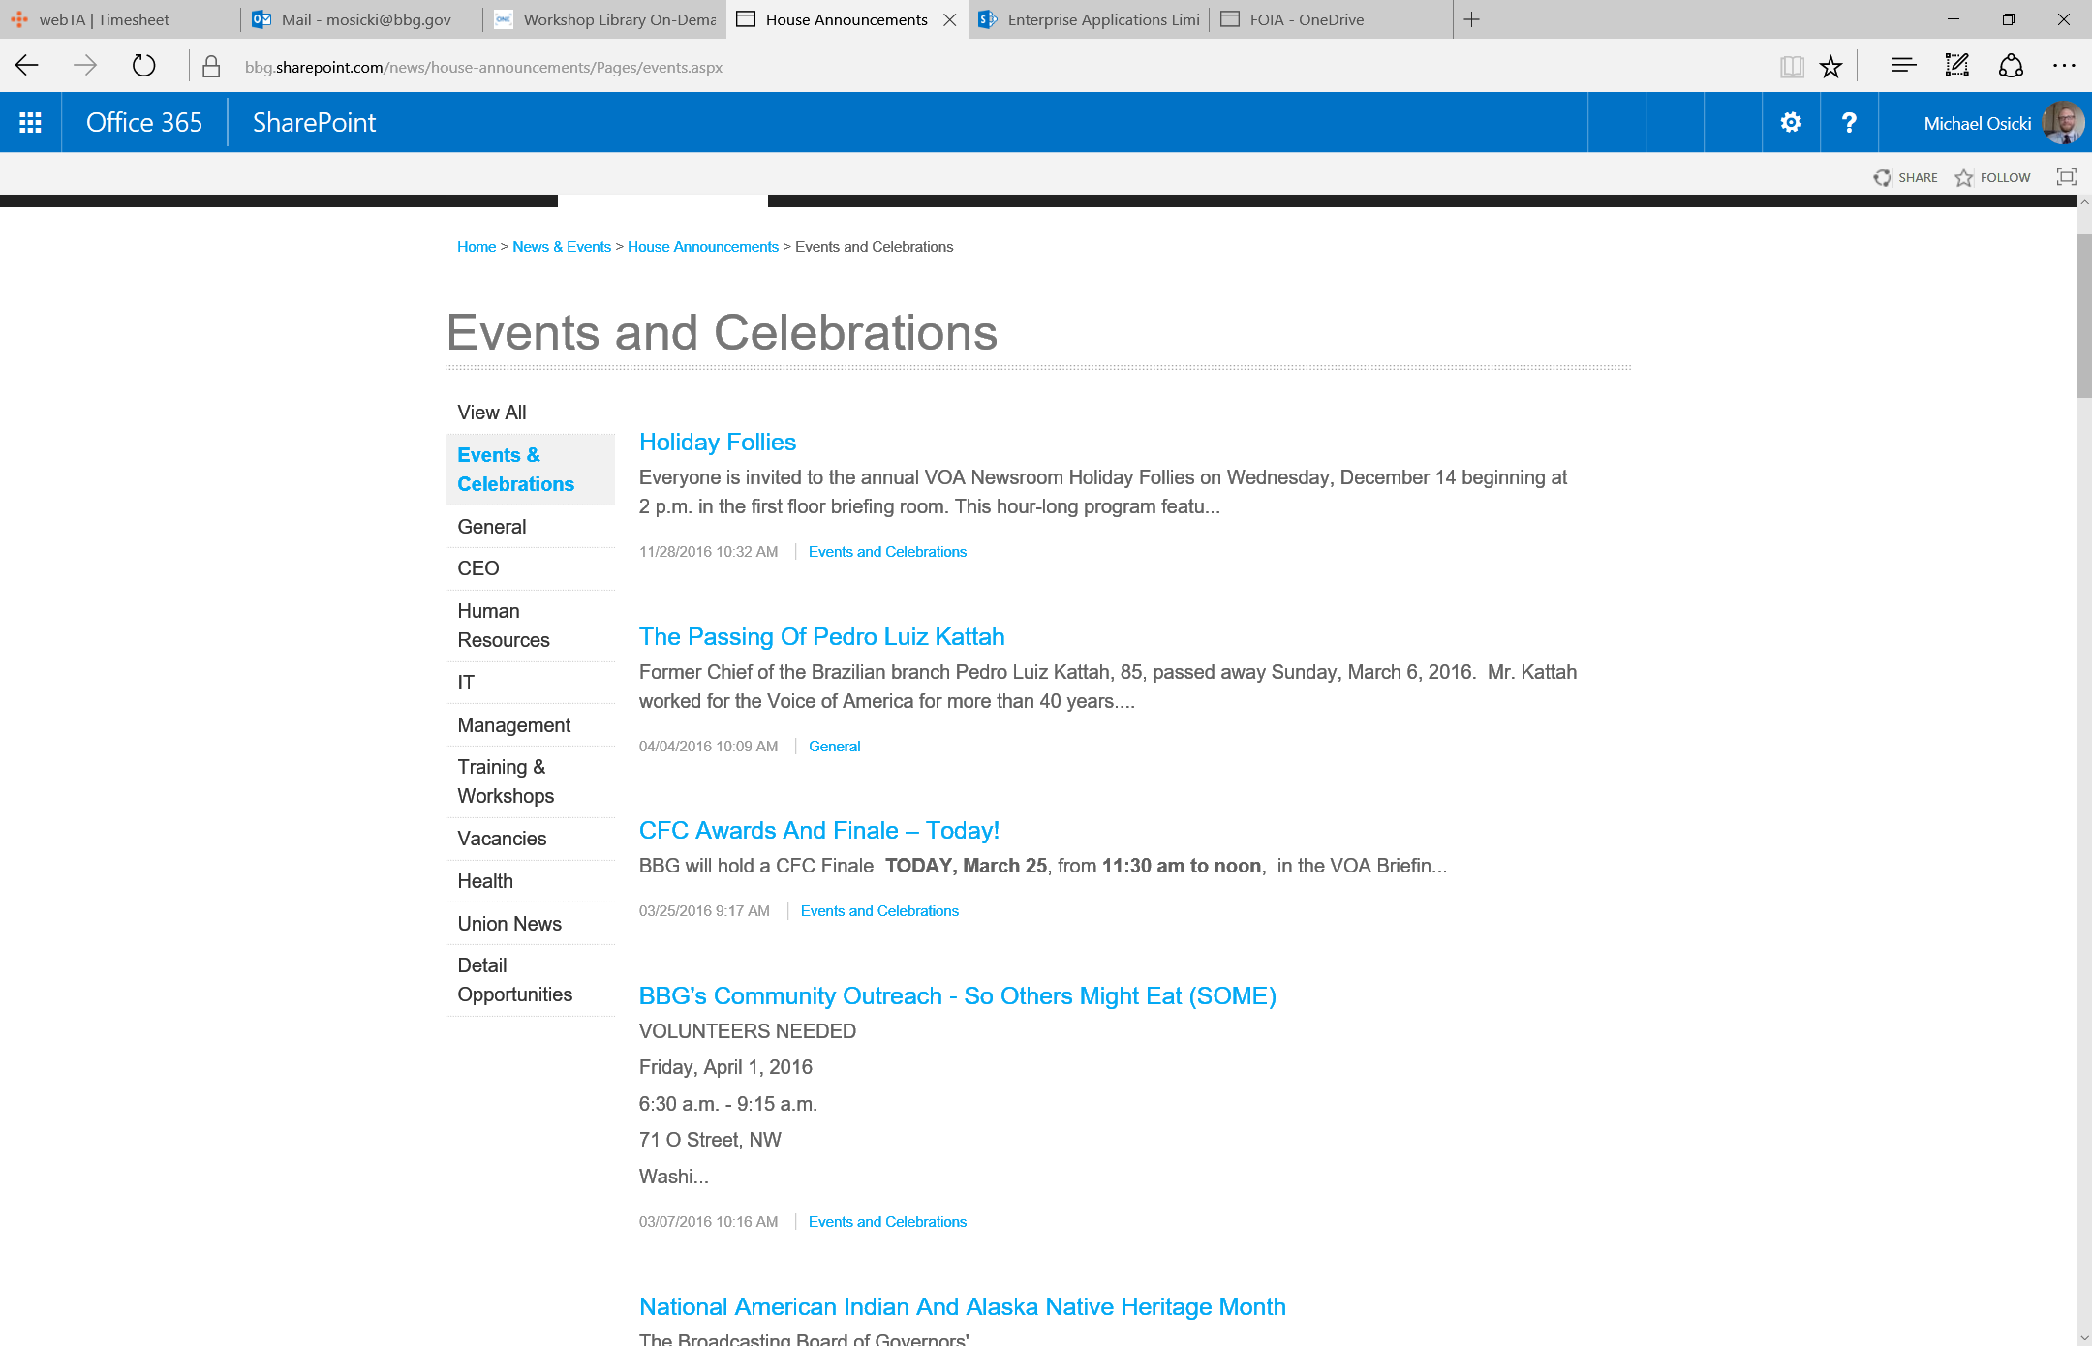Click the 04/04/2016 10:09 AM timestamp
This screenshot has width=2092, height=1346.
click(x=708, y=747)
